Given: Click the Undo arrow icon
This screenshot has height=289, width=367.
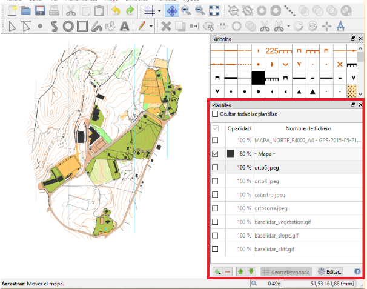Looking at the screenshot, I should (x=115, y=10).
